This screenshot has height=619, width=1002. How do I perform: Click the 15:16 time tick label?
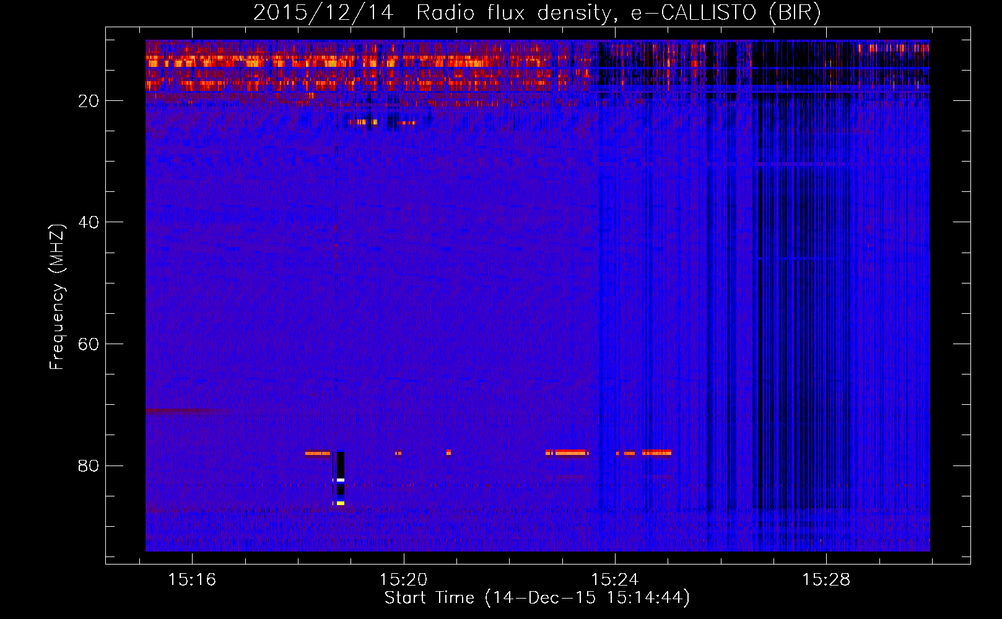[x=192, y=580]
